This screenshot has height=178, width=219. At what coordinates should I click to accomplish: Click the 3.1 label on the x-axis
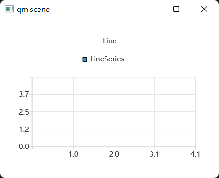click(x=154, y=154)
